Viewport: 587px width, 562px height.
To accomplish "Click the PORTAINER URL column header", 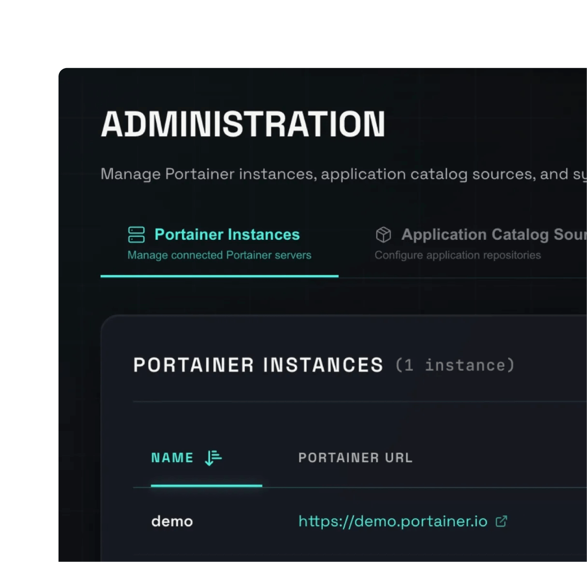I will click(355, 458).
